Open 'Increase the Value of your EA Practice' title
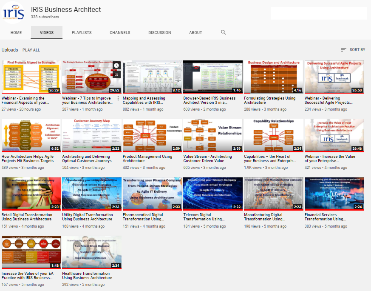 pos(28,276)
